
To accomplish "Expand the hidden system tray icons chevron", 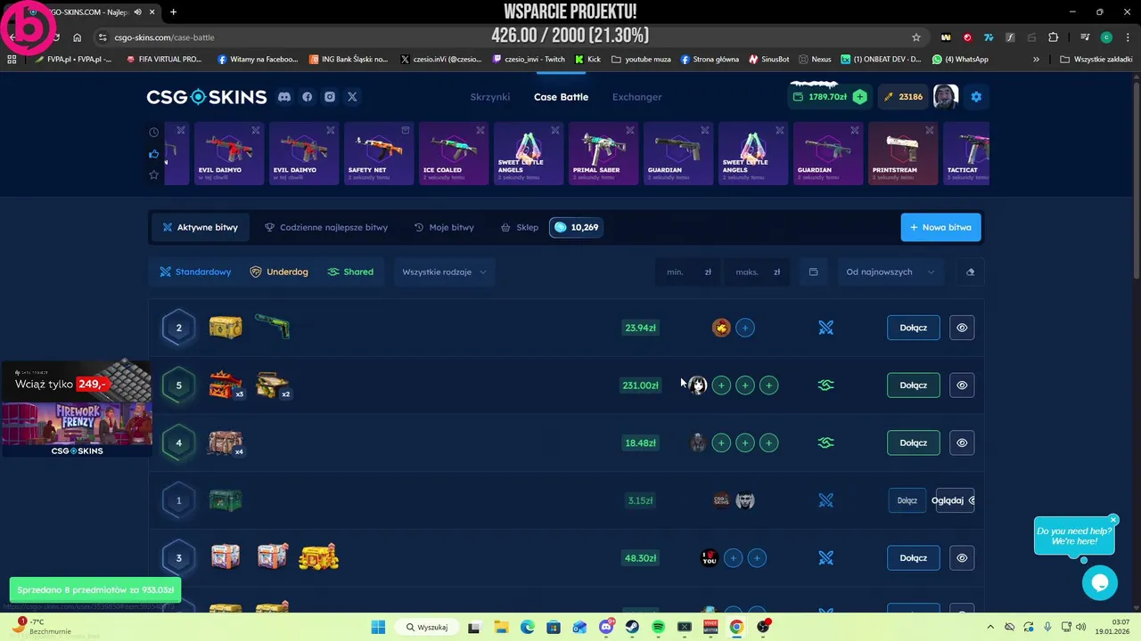I will point(989,627).
